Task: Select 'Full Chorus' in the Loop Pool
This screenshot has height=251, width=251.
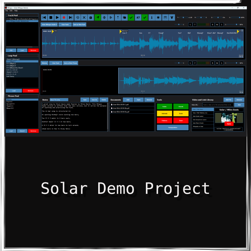Action: click(11, 76)
